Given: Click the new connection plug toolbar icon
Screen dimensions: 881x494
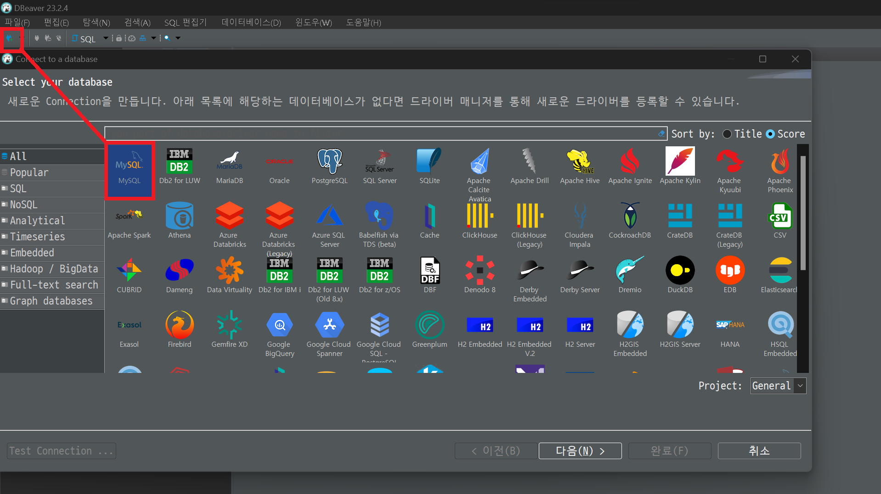Looking at the screenshot, I should 9,38.
